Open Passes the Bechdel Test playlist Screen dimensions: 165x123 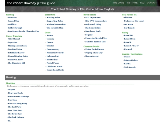[x=96, y=38]
